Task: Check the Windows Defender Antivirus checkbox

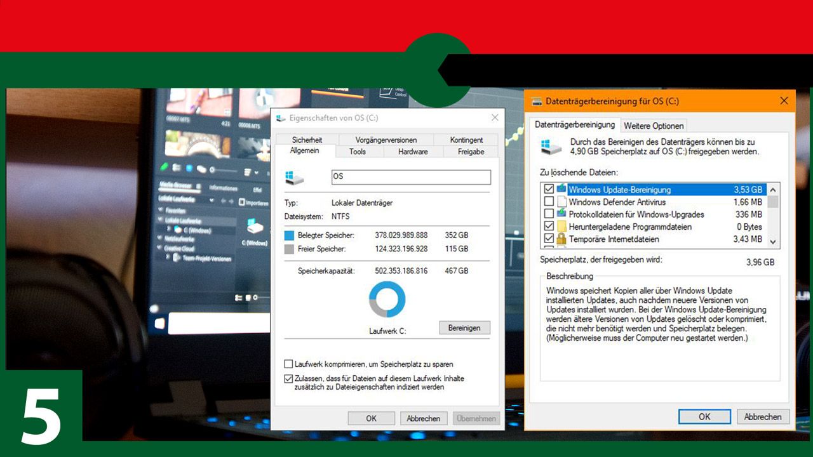Action: 549,202
